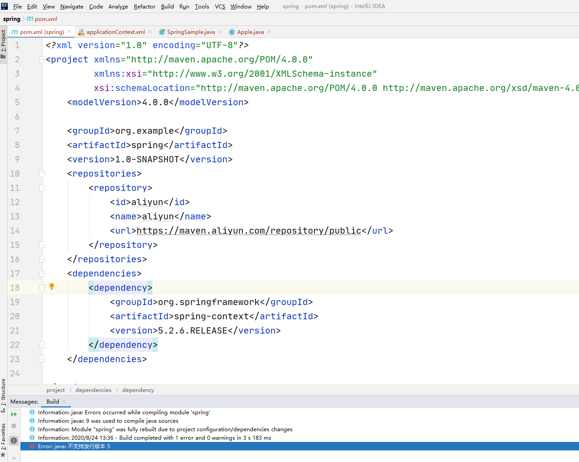The height and width of the screenshot is (462, 579).
Task: Switch to the applicationContext.xml editor tab
Action: [x=116, y=32]
